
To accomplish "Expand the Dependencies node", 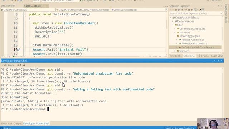I will (172, 21).
